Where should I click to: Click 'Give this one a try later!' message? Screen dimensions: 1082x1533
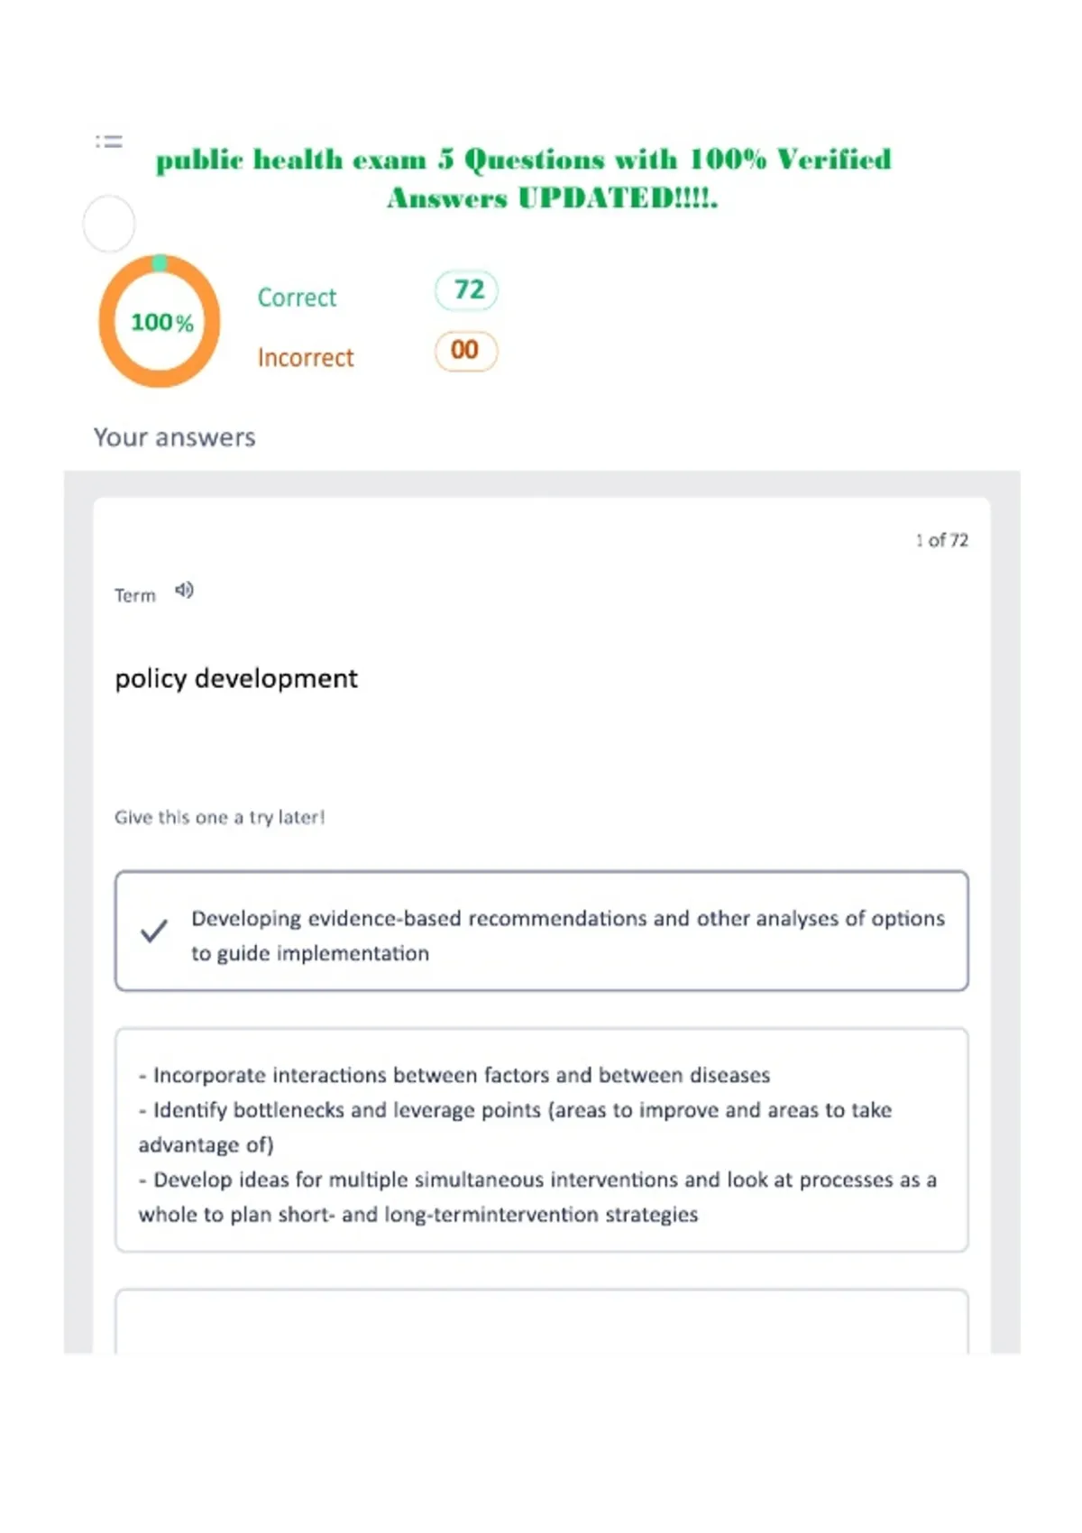pyautogui.click(x=219, y=817)
